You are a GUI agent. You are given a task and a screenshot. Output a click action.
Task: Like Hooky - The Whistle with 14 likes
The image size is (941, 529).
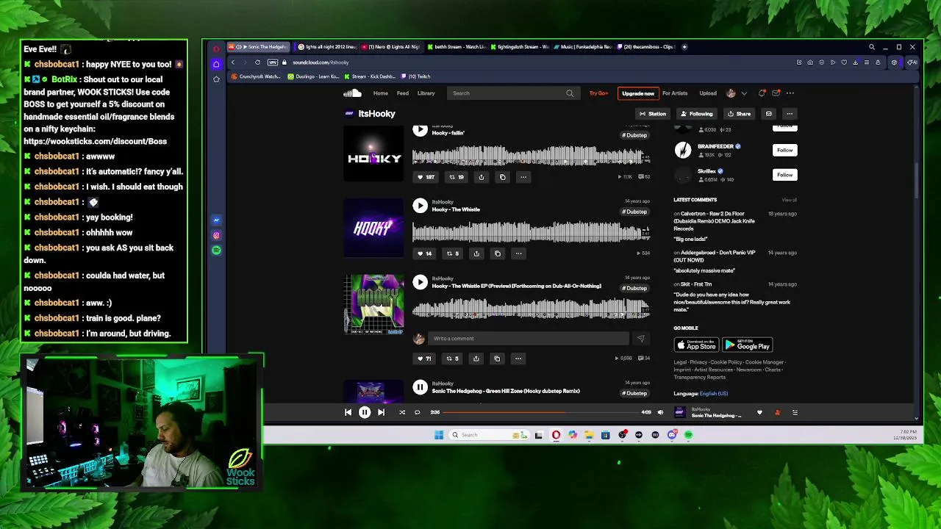pyautogui.click(x=425, y=253)
